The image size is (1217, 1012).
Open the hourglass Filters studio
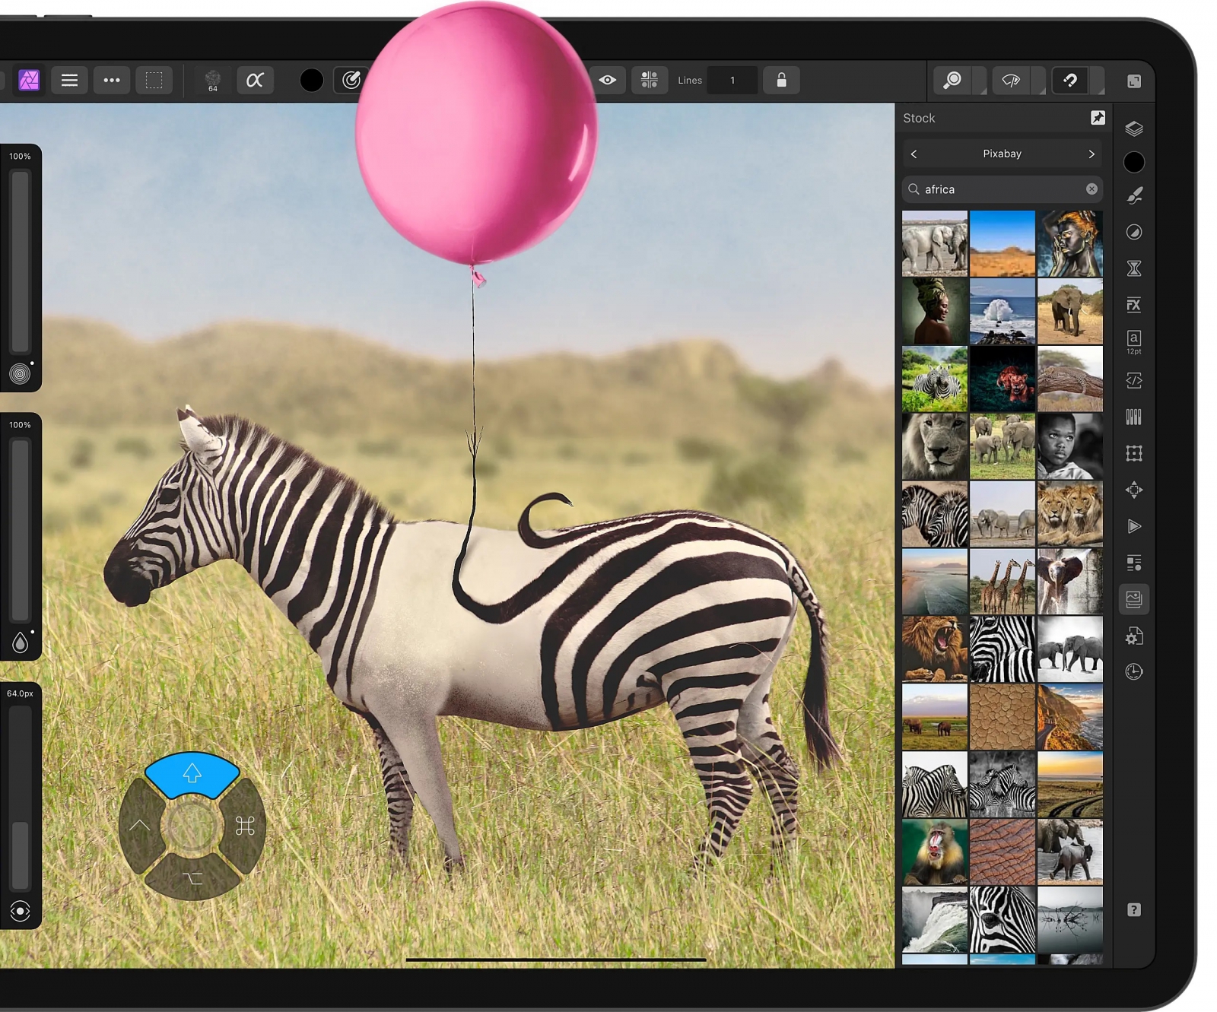pos(1134,268)
